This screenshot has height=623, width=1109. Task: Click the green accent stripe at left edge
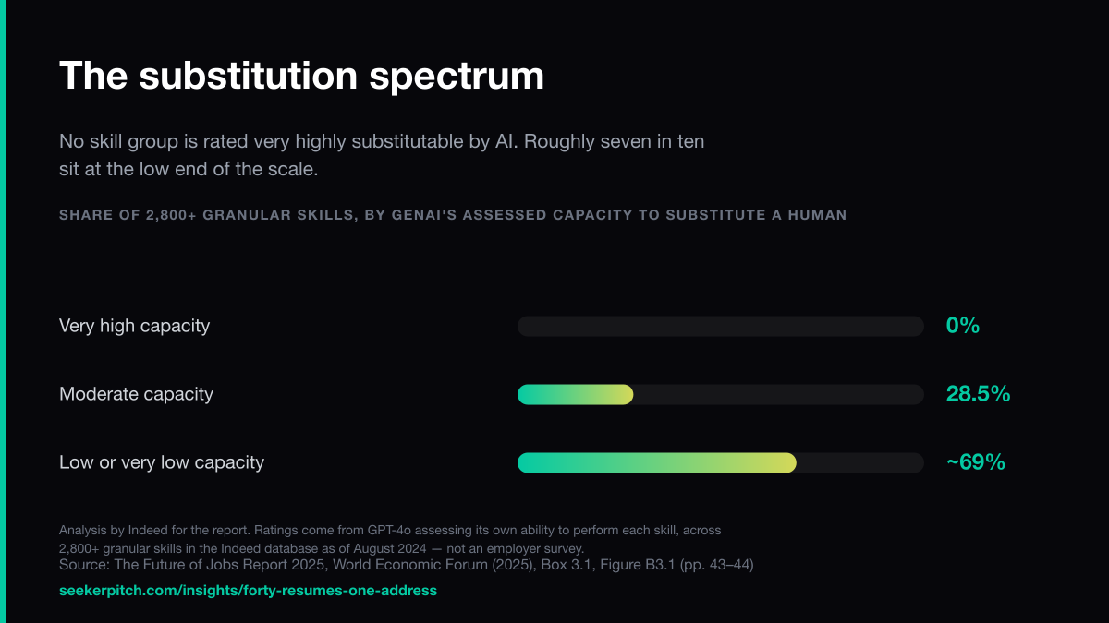[x=3, y=311]
